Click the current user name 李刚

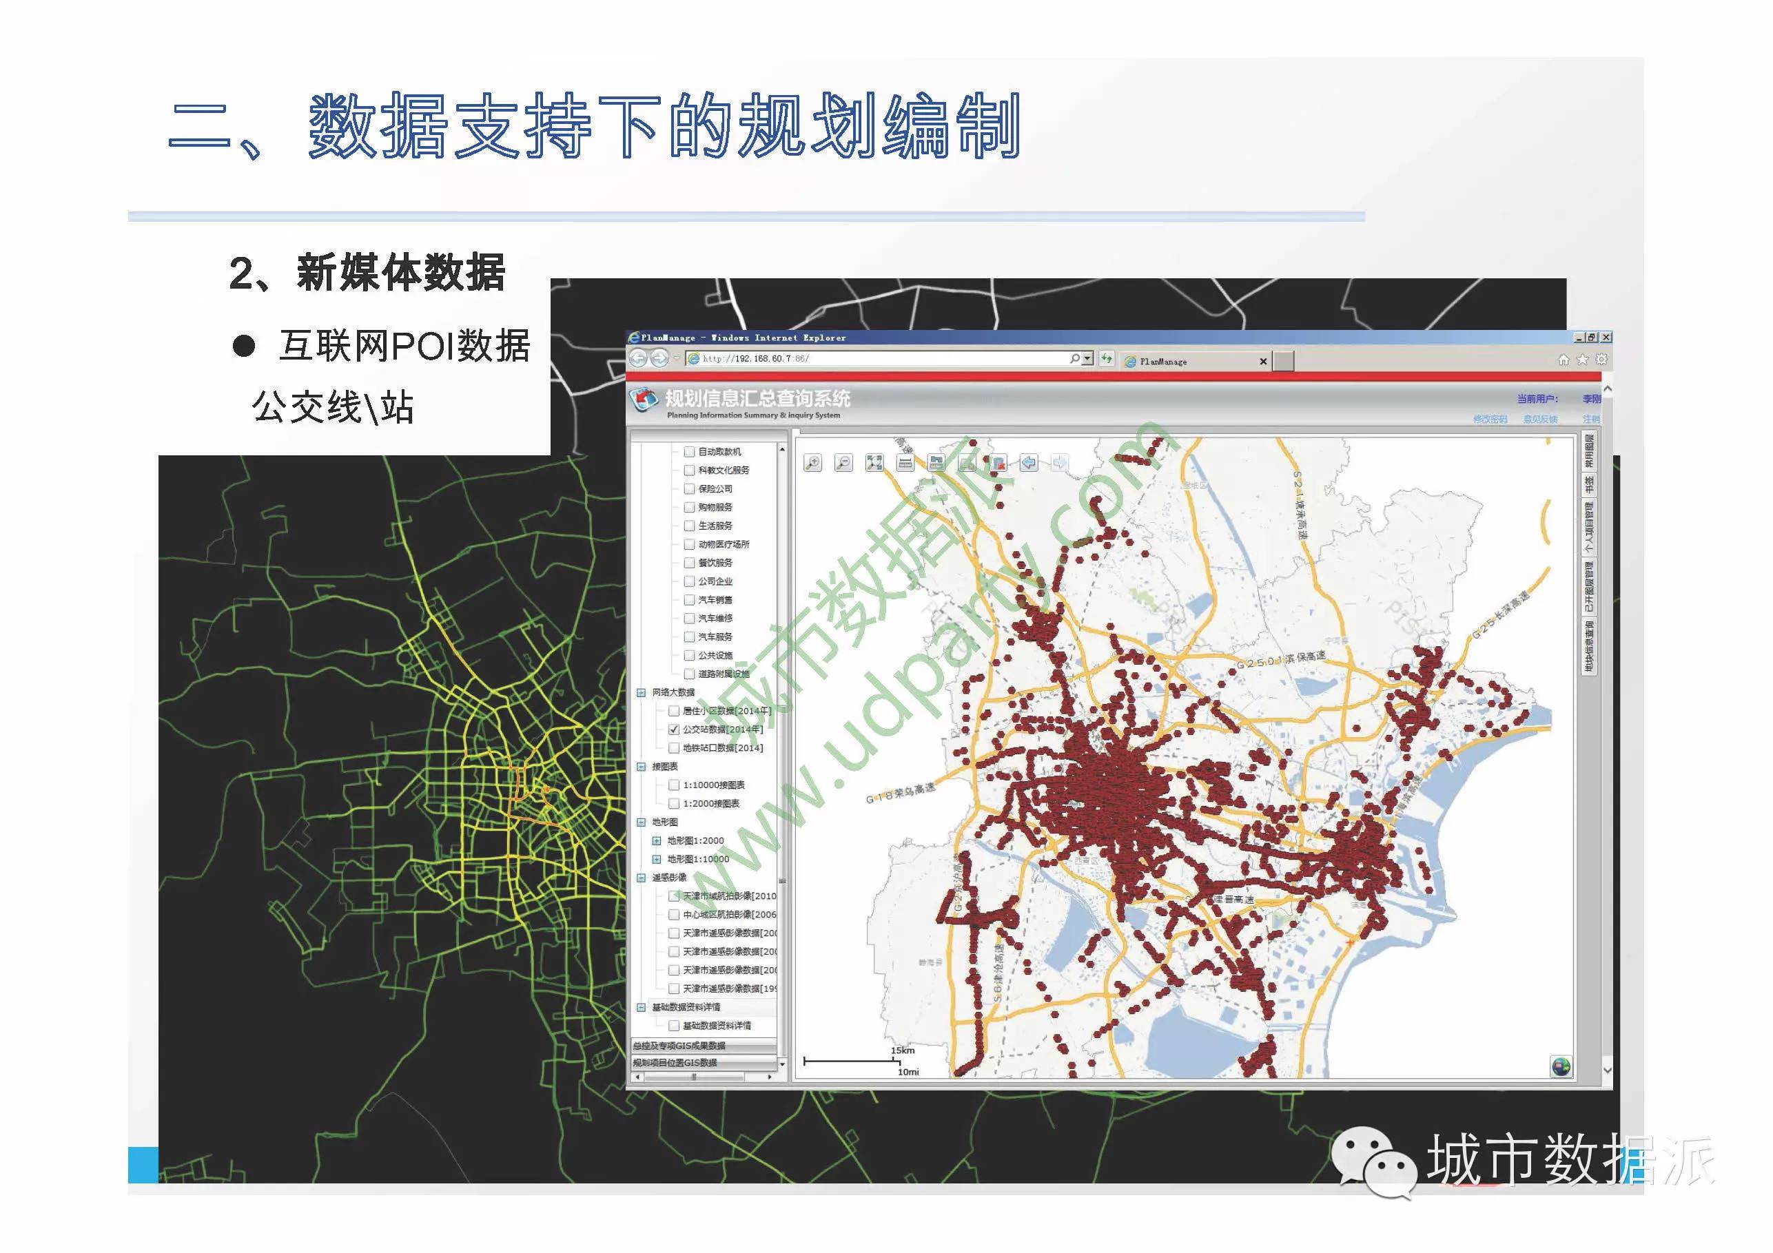1591,399
